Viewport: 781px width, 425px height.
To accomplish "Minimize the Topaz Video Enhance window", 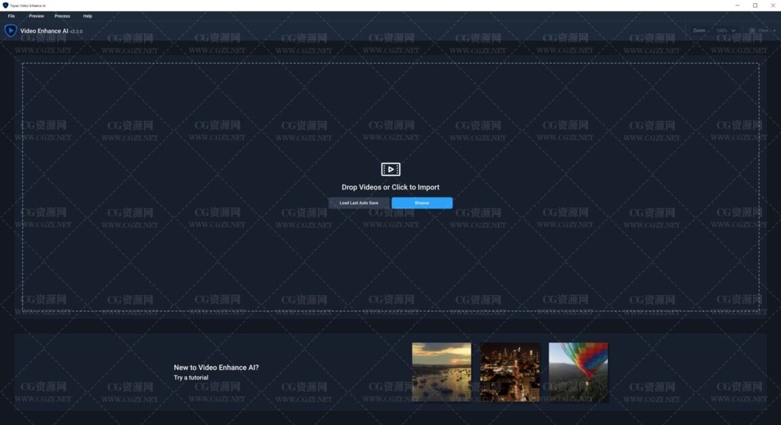I will (738, 5).
